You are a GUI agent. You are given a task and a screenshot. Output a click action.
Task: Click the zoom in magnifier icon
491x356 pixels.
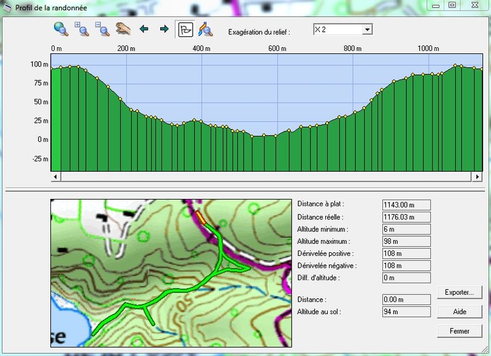click(82, 29)
